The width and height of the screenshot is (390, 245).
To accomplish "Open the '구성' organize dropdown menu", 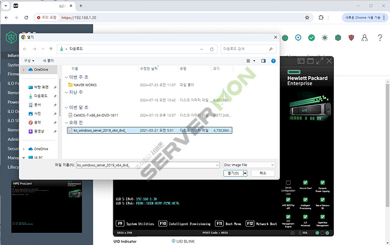I will pos(29,61).
